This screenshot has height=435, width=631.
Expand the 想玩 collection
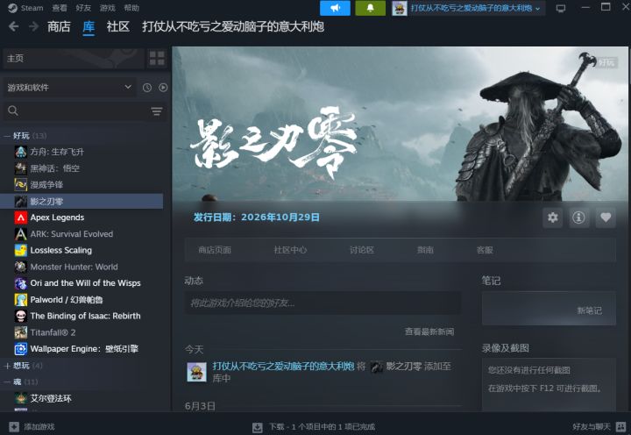pos(7,366)
